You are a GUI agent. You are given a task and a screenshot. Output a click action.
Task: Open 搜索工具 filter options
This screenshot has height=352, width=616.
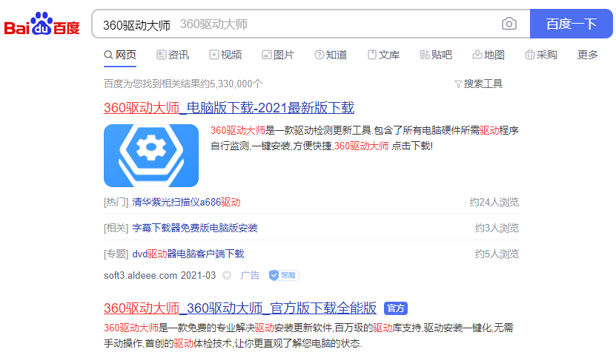pyautogui.click(x=479, y=84)
